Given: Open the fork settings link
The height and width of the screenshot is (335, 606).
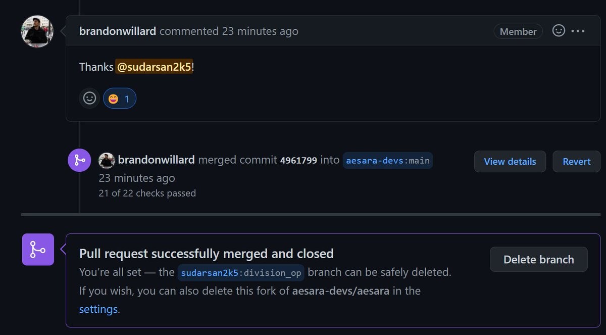Looking at the screenshot, I should [x=98, y=309].
